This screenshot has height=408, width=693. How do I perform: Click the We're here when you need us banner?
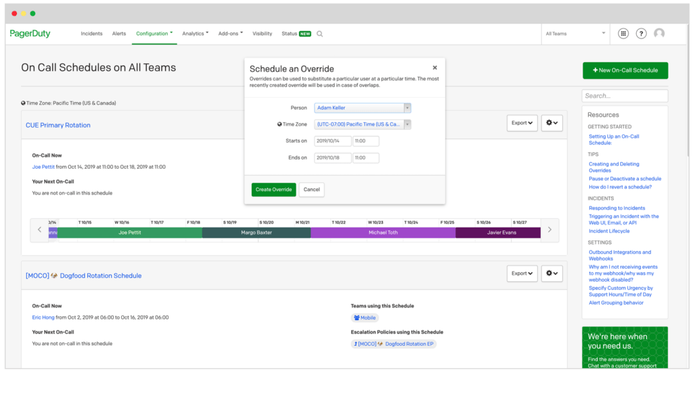(x=625, y=348)
